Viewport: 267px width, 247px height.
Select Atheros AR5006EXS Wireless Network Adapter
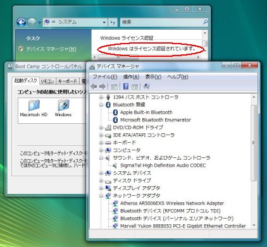(x=172, y=203)
